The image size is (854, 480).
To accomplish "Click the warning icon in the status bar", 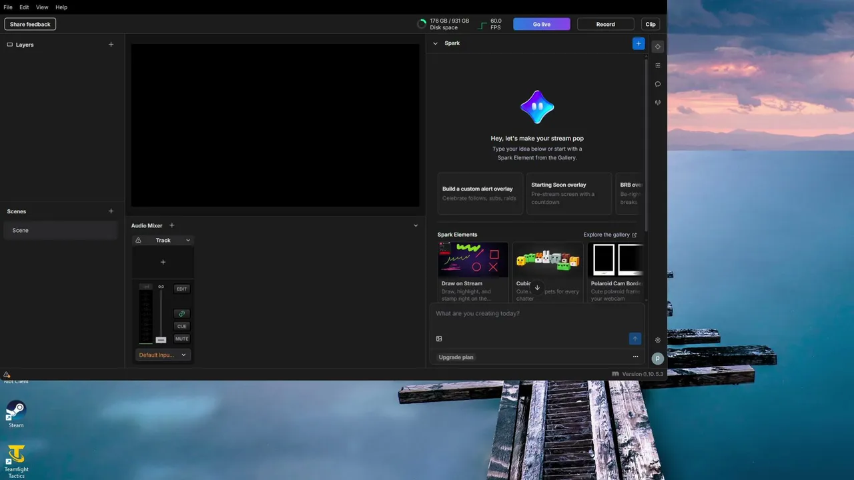I will tap(7, 375).
